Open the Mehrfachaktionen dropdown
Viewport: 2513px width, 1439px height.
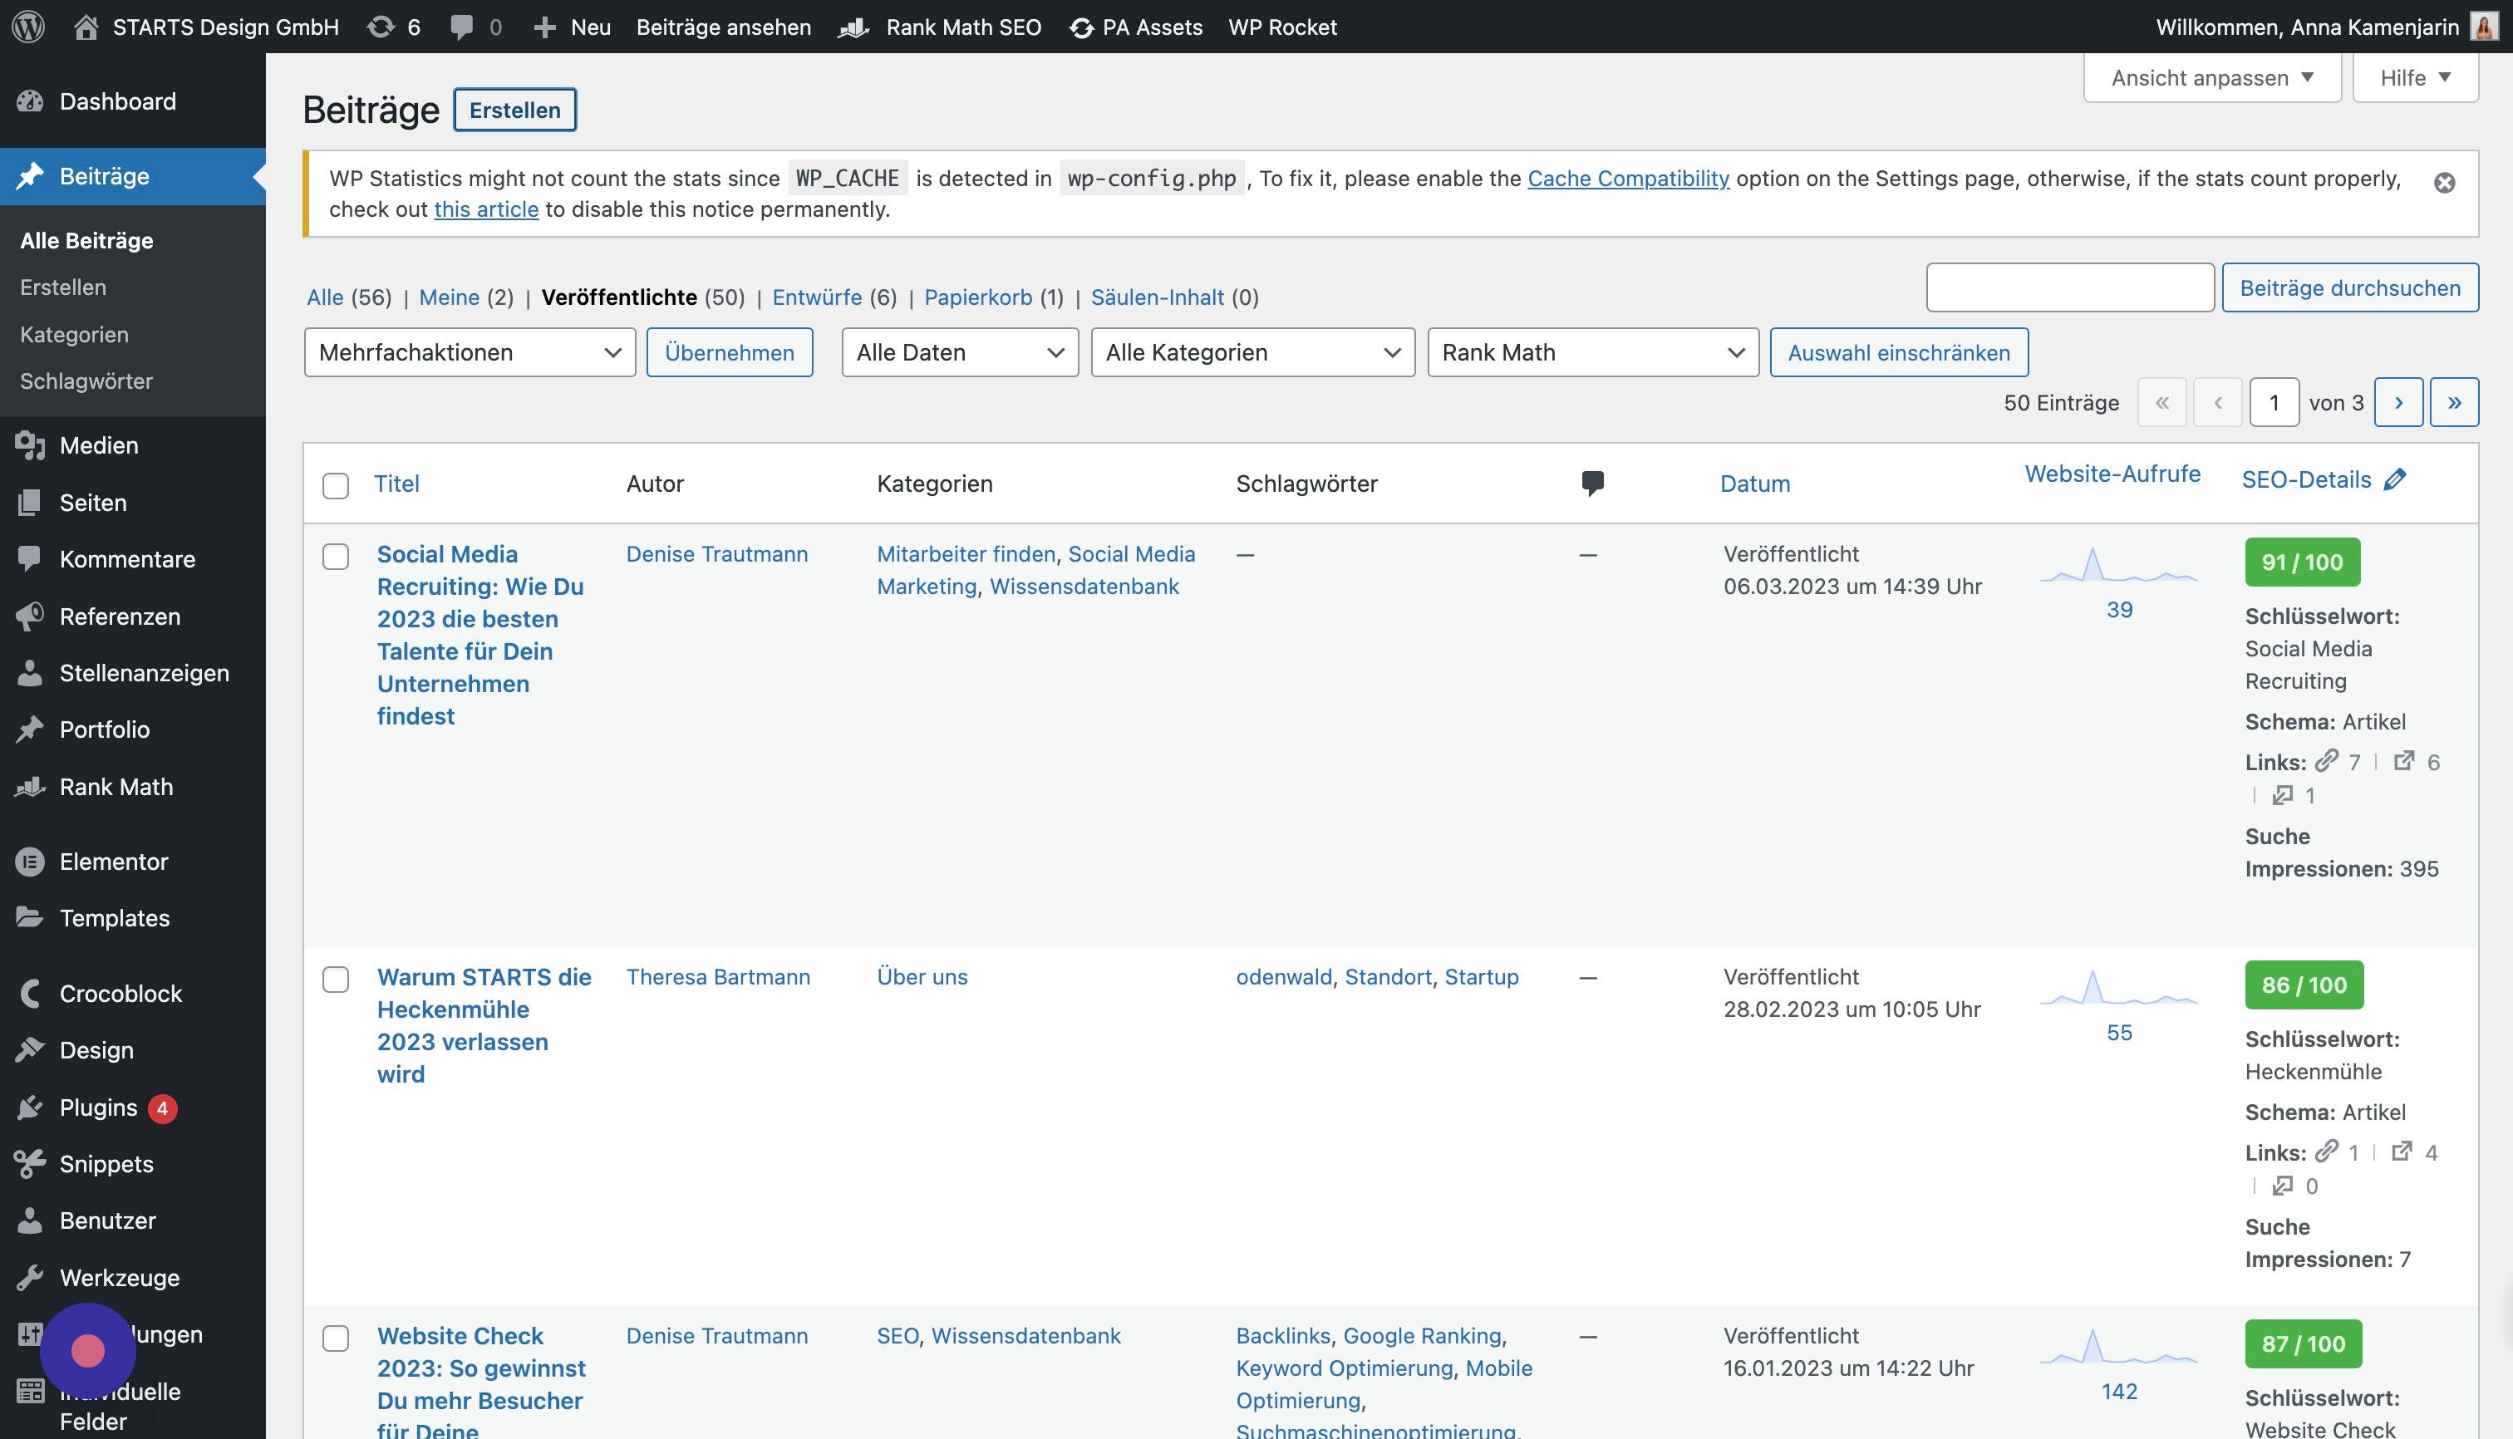[470, 353]
